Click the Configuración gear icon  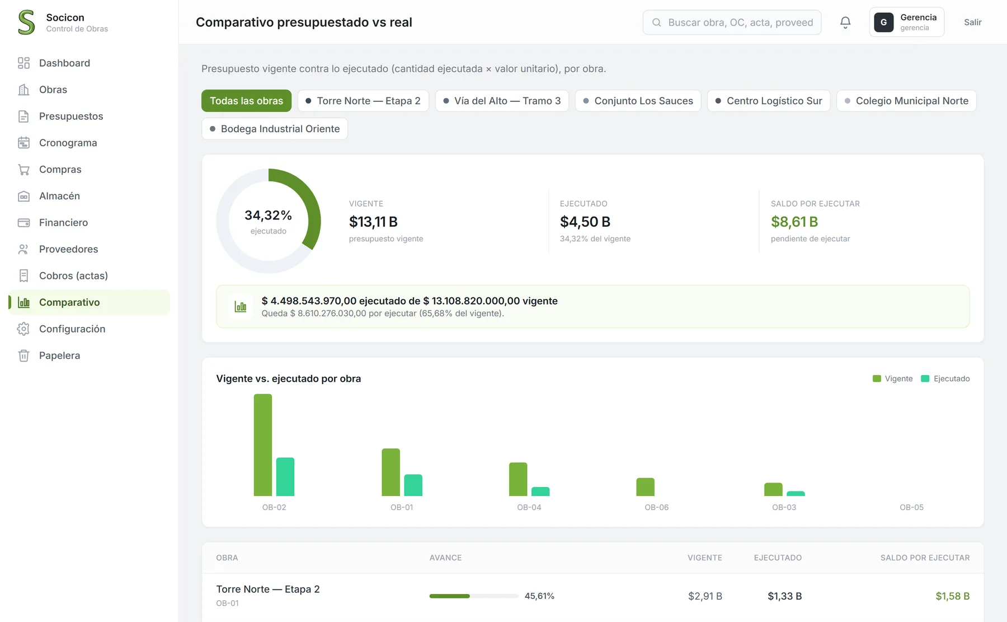point(23,329)
